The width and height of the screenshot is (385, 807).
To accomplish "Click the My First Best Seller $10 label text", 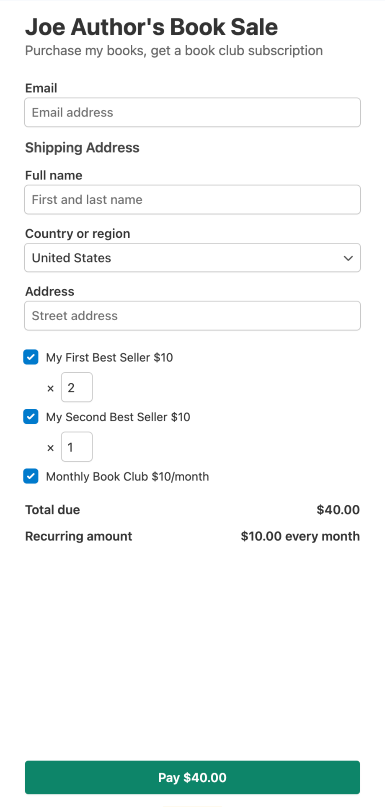I will pyautogui.click(x=109, y=358).
